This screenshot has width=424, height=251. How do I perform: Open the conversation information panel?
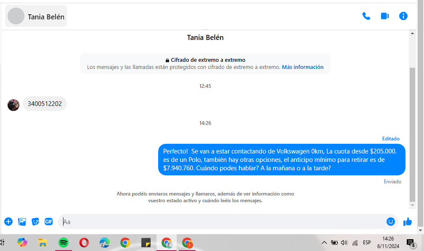[403, 16]
